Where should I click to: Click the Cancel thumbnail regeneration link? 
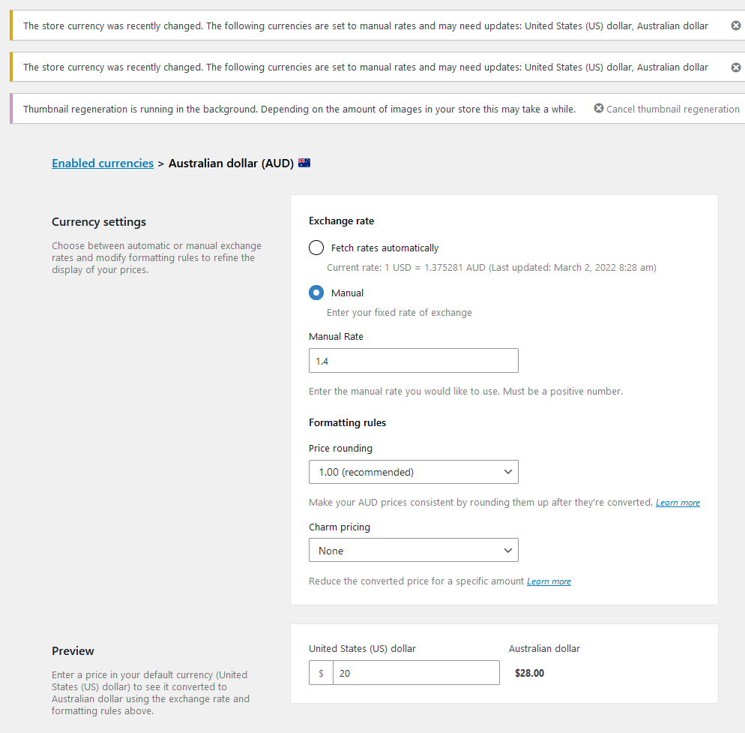[x=672, y=110]
